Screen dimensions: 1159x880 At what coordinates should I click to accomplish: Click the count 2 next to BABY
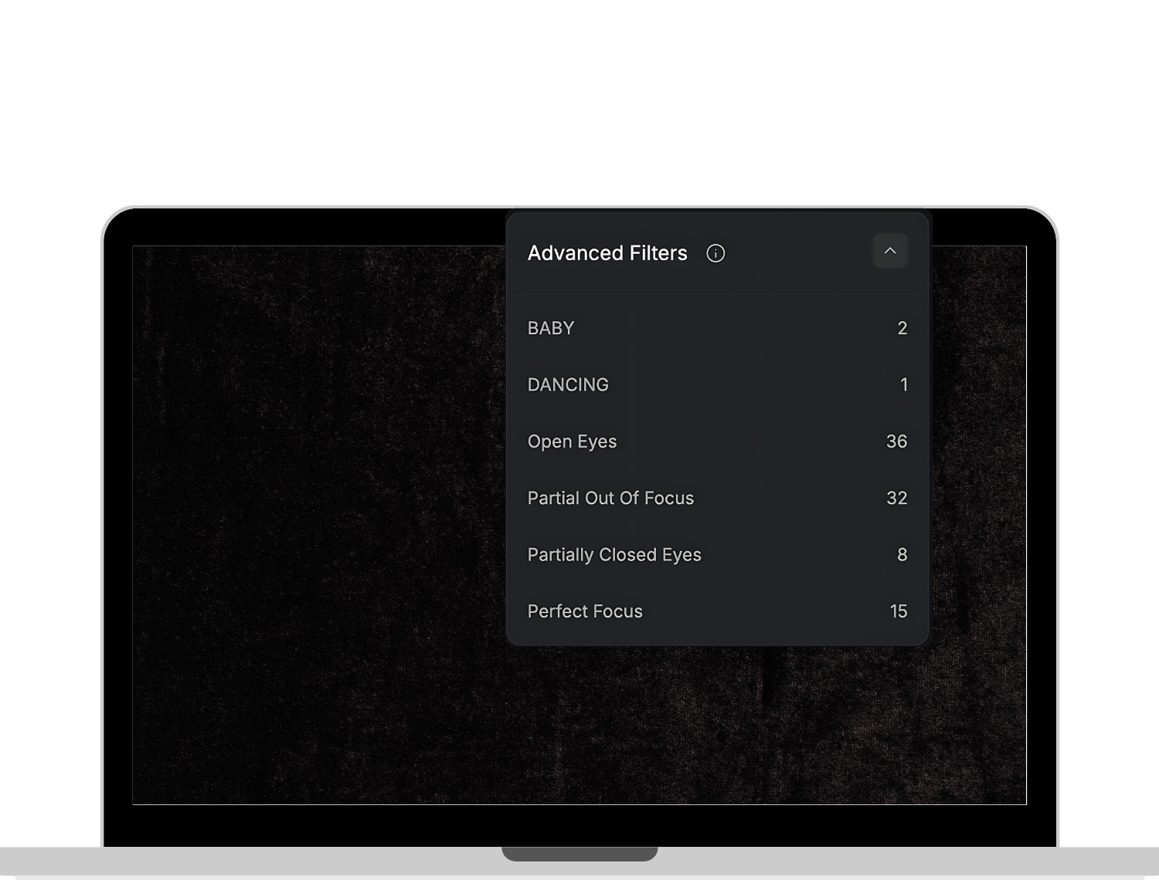902,328
